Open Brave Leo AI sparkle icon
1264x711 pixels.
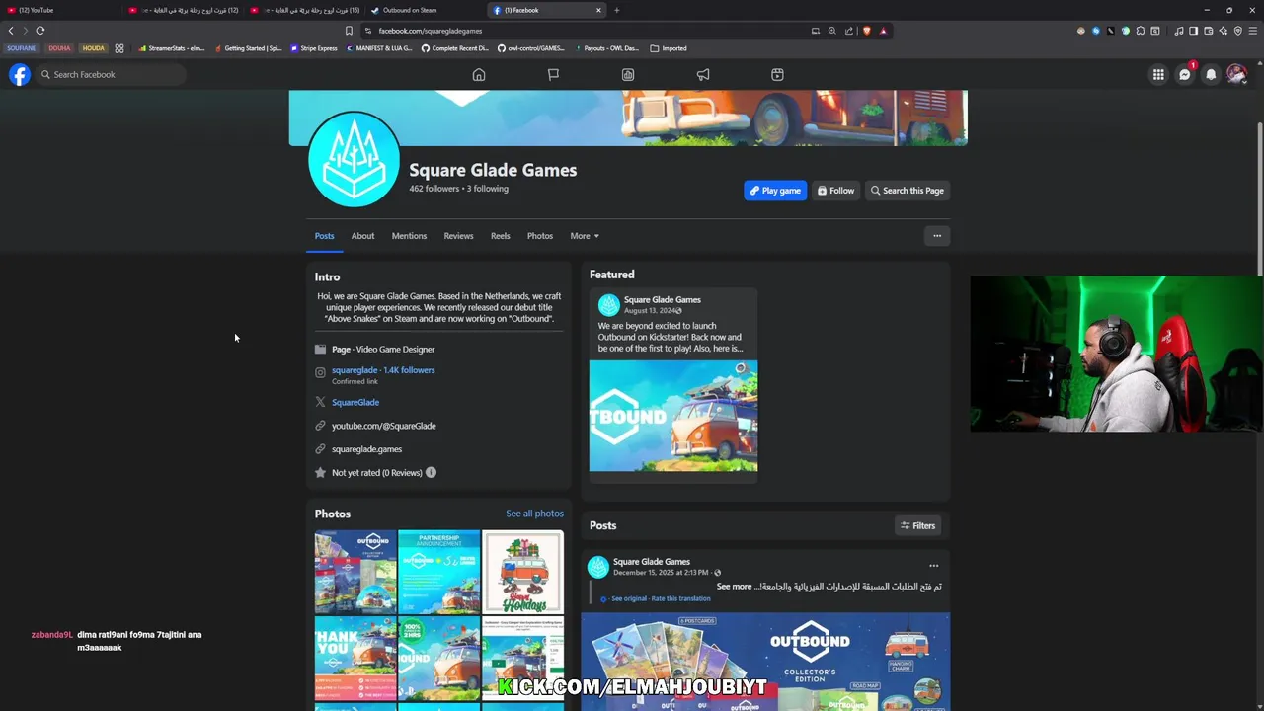(x=1223, y=31)
